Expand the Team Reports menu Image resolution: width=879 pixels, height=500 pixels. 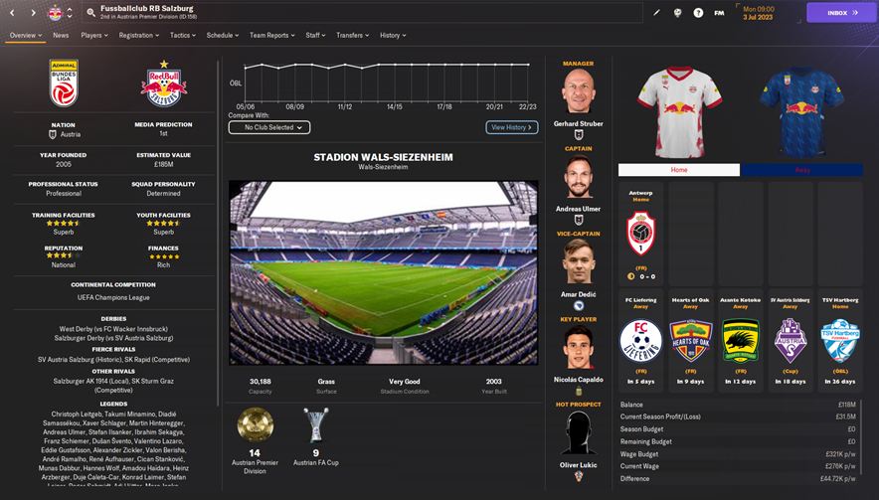click(271, 35)
